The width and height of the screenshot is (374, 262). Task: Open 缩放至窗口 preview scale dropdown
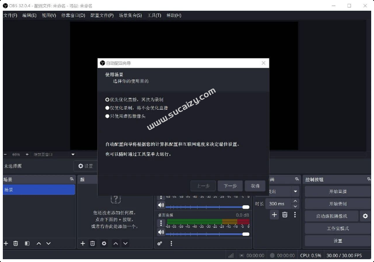[x=54, y=154]
